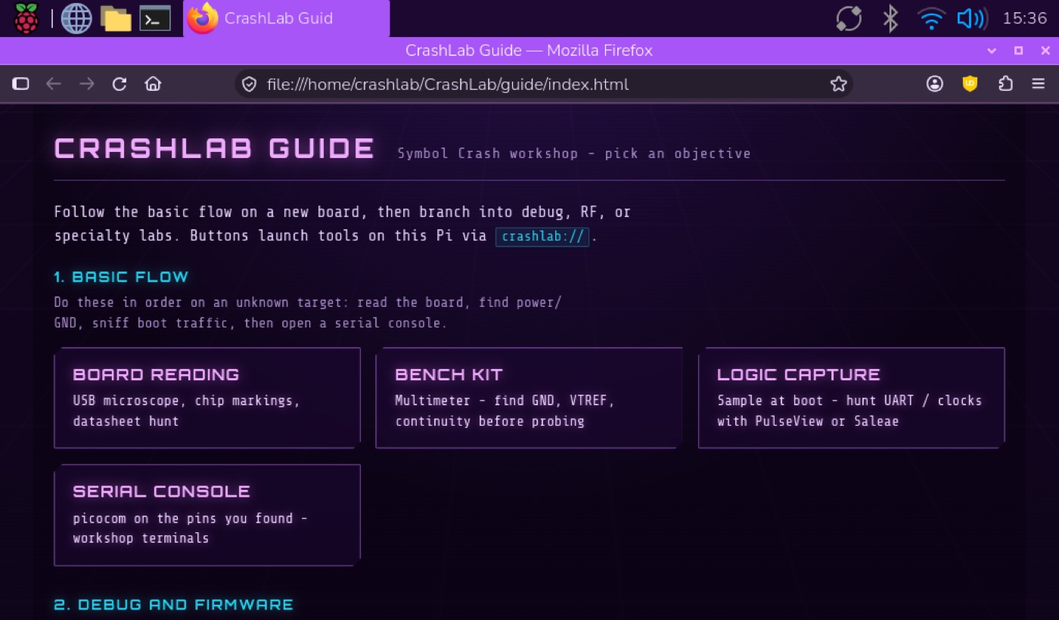1059x620 pixels.
Task: Go back to the previous page
Action: 53,84
